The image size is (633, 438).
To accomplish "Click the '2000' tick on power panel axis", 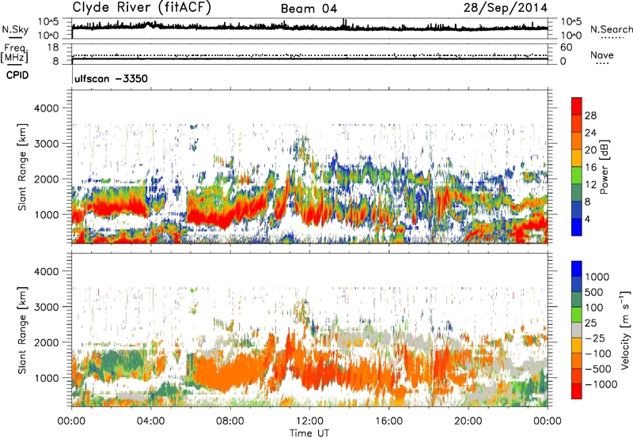I will coord(46,179).
